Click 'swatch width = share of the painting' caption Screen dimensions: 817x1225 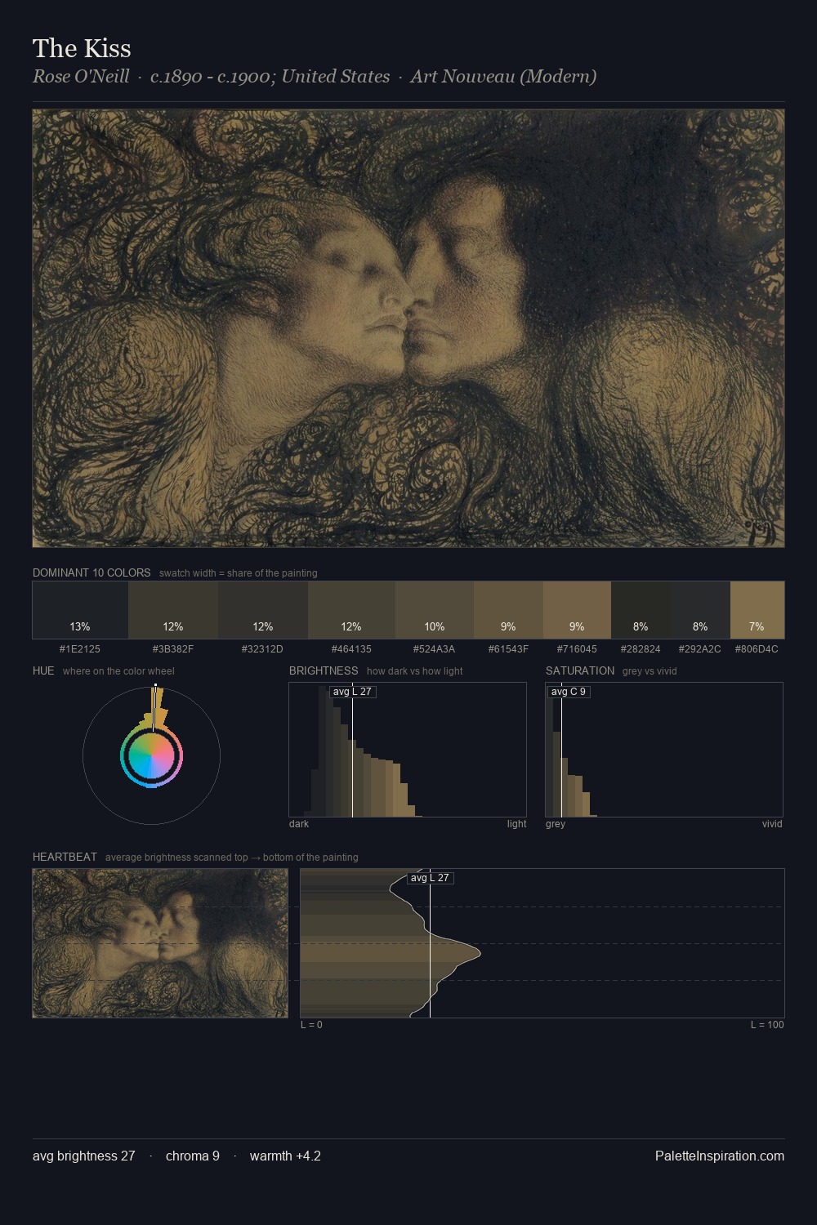[239, 573]
